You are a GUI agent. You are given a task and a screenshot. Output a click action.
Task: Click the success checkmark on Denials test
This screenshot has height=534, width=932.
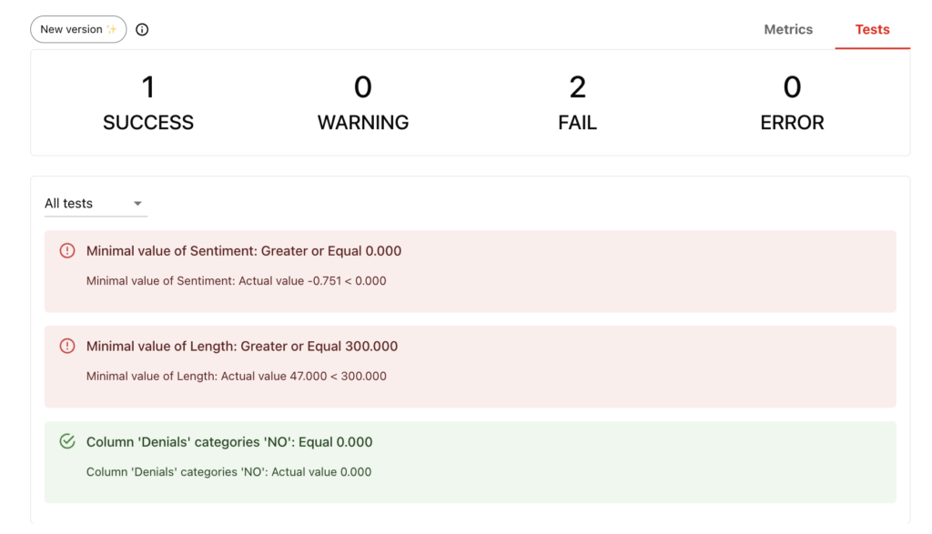pyautogui.click(x=67, y=442)
